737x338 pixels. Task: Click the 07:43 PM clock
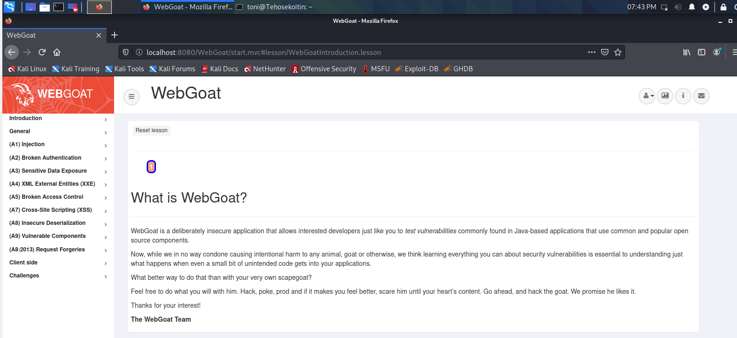tap(642, 7)
